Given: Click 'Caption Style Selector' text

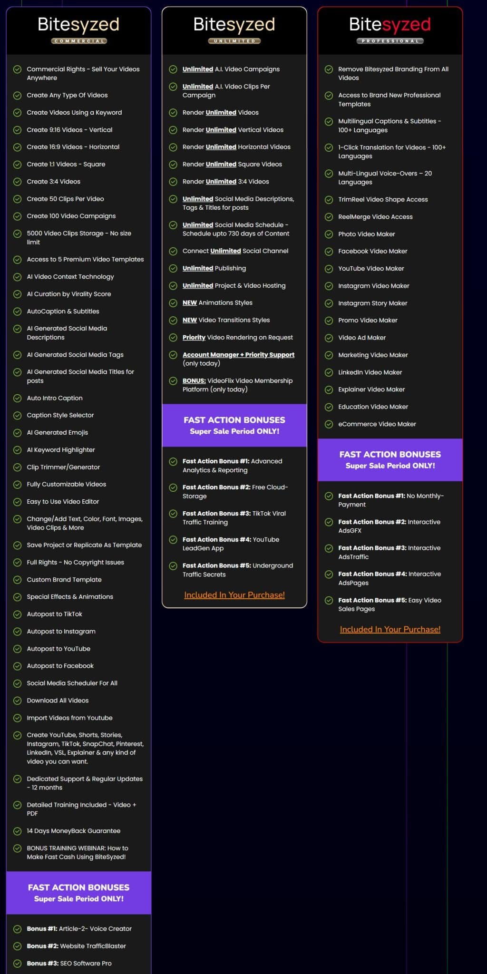Looking at the screenshot, I should click(x=60, y=415).
